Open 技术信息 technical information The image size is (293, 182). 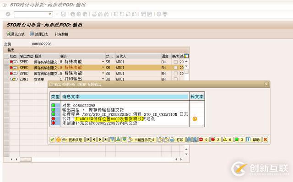click(73, 139)
